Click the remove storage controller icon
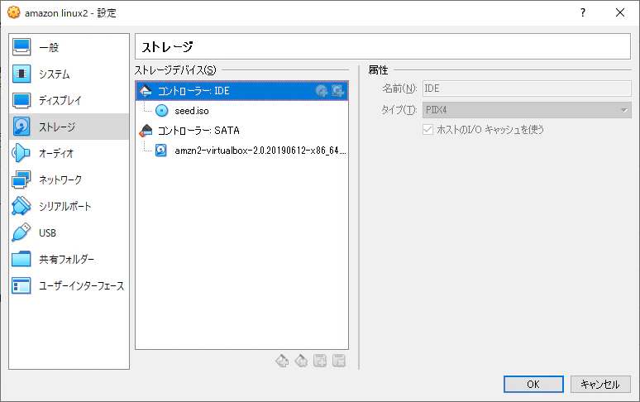The image size is (640, 402). coord(301,361)
